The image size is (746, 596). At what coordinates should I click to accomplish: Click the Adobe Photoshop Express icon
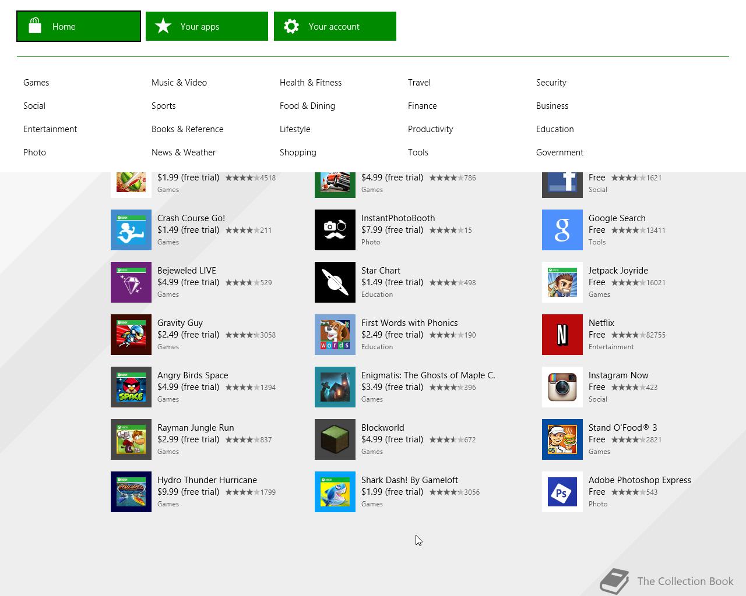(x=562, y=492)
